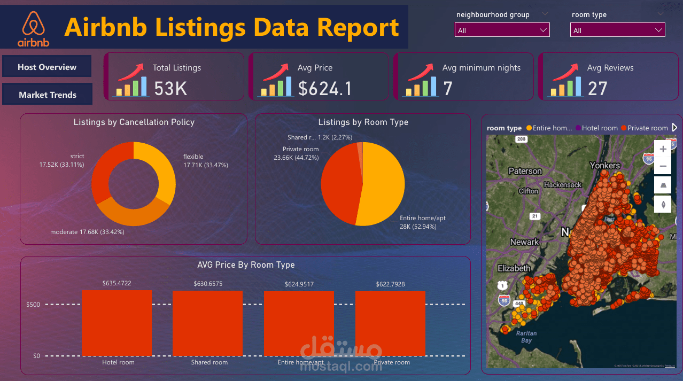Click the Total Listings 53K value
This screenshot has height=381, width=683.
click(x=170, y=88)
